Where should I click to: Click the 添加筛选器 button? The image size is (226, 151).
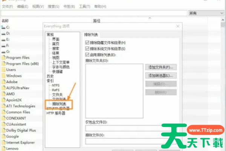(x=161, y=75)
